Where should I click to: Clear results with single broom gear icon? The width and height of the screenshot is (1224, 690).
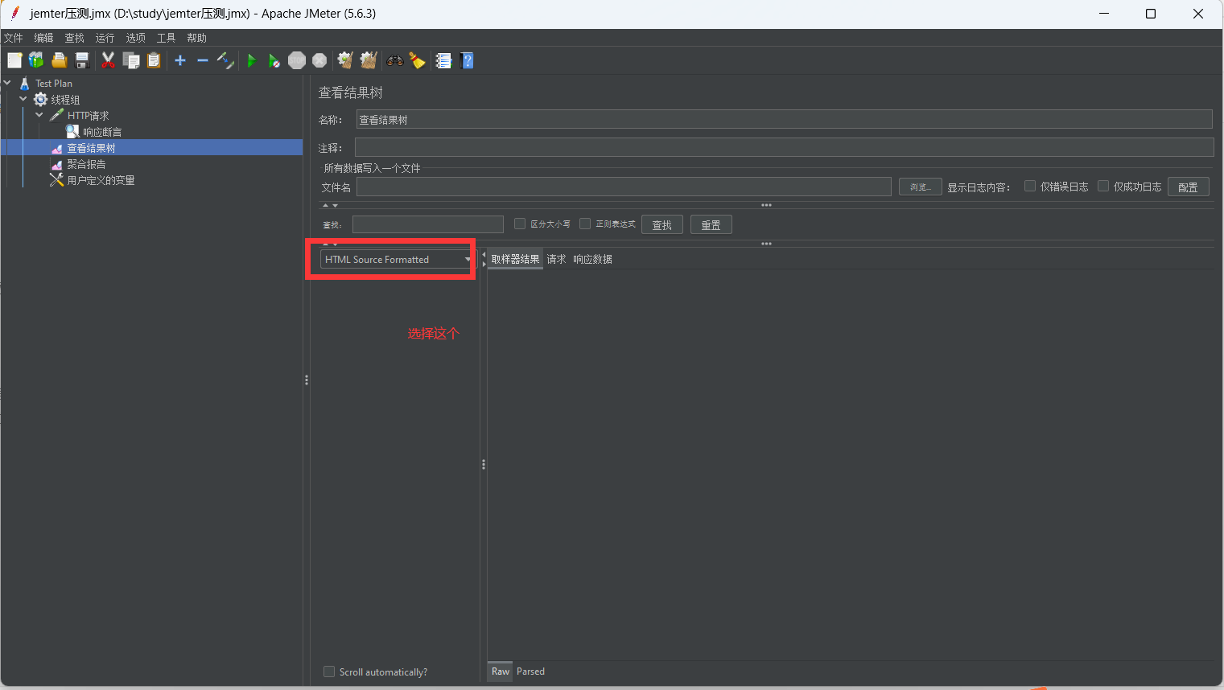(345, 60)
